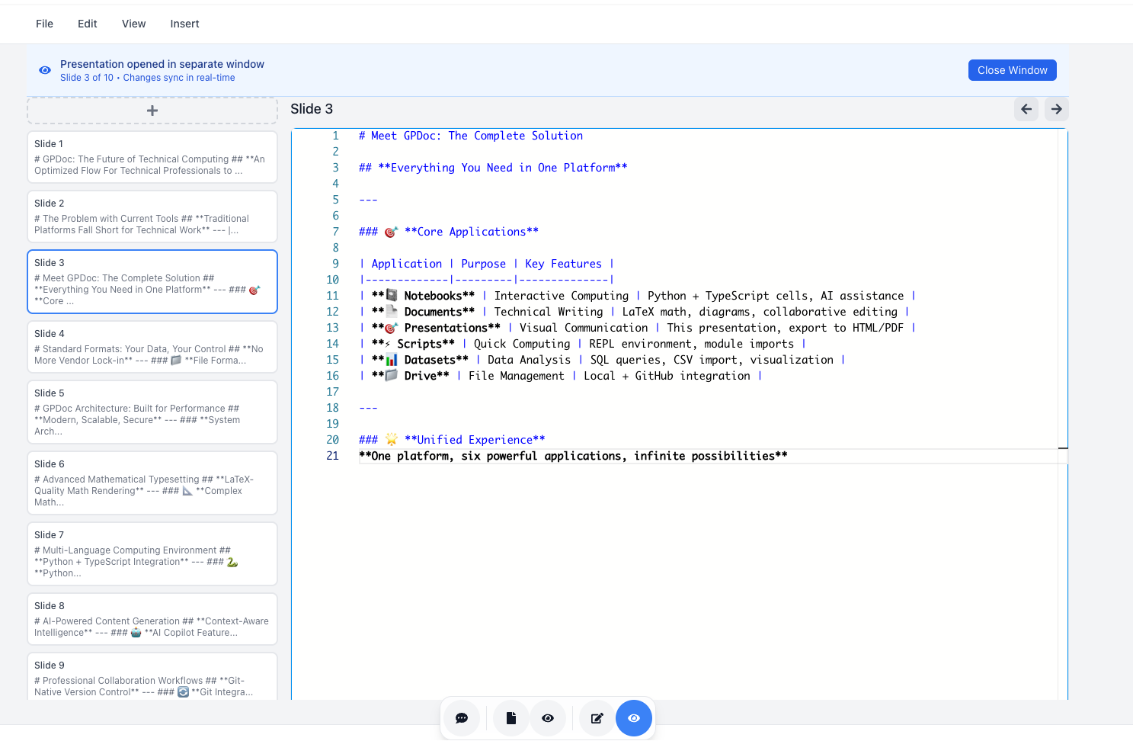Select Slide 8 AI-Powered Content Generation

tap(152, 619)
